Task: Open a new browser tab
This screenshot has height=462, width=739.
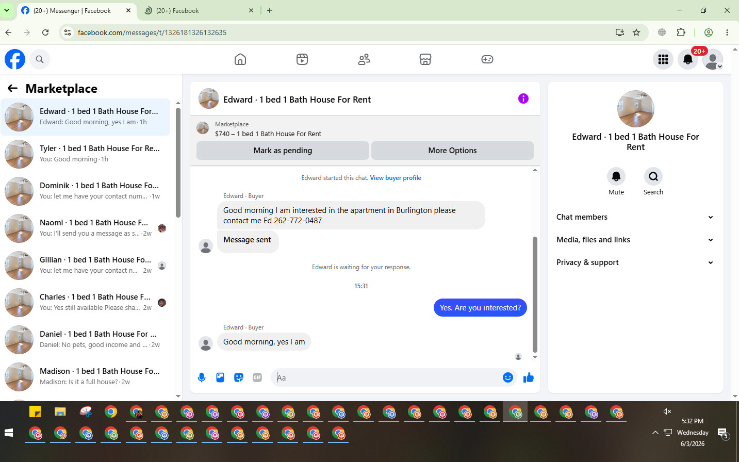Action: click(270, 10)
